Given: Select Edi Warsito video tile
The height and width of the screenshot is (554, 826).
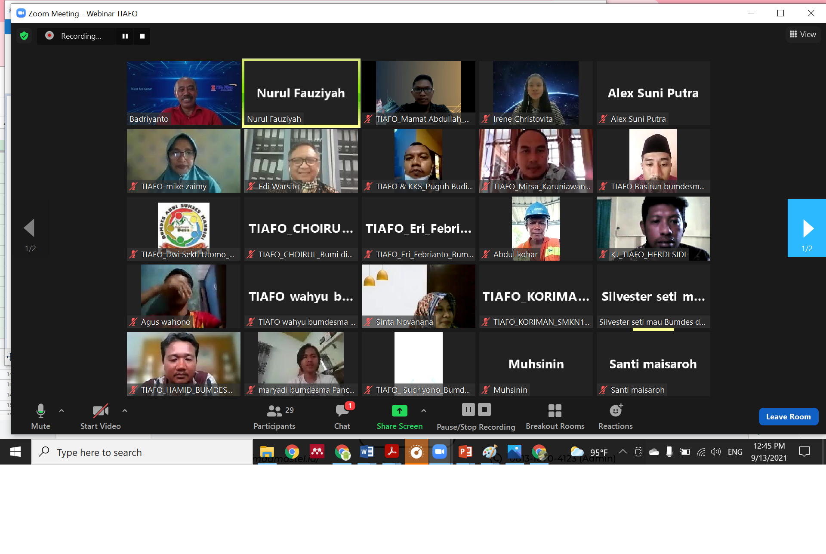Looking at the screenshot, I should coord(301,161).
